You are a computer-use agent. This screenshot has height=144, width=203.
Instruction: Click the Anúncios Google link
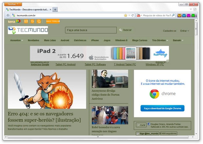click(x=40, y=64)
